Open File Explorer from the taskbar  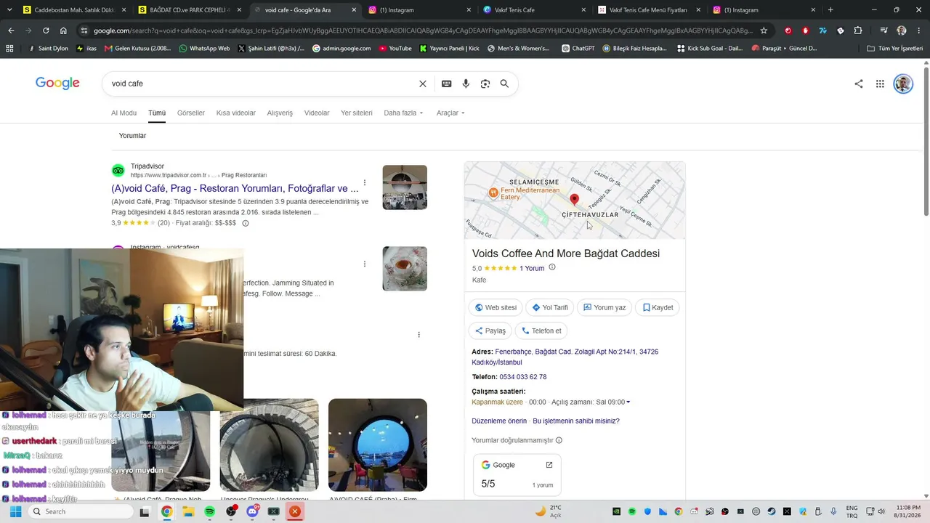pos(188,511)
